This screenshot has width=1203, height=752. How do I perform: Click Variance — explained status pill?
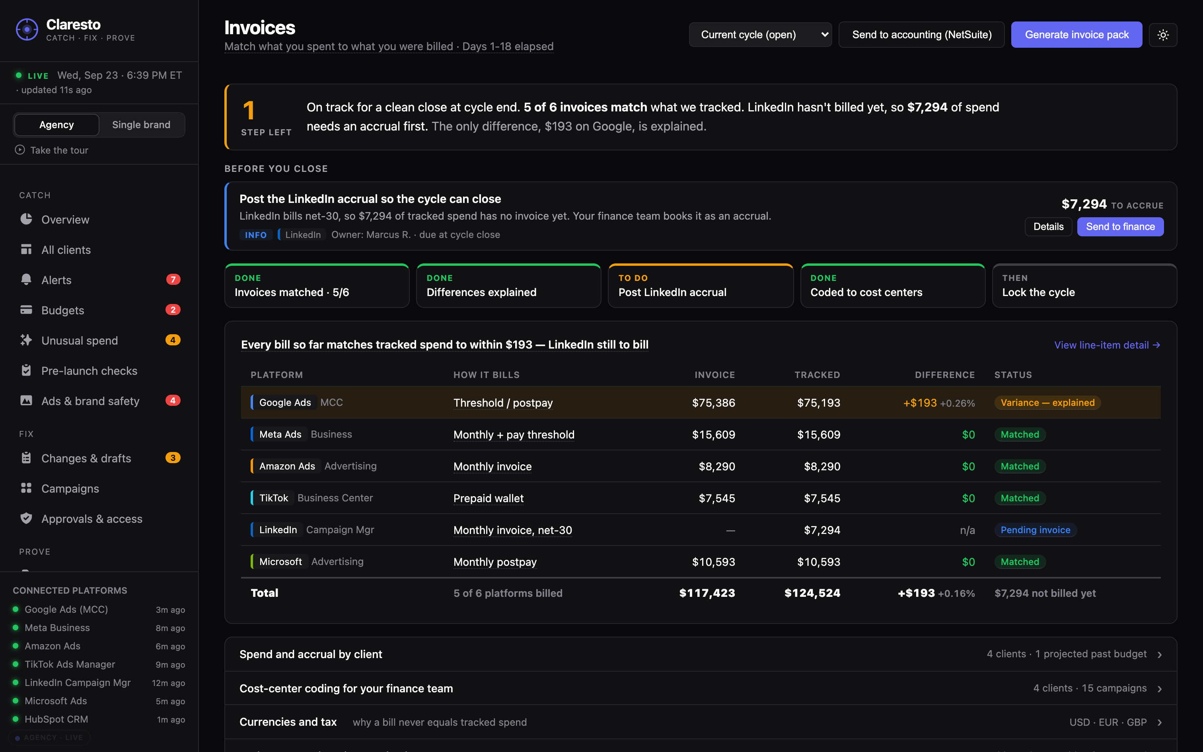tap(1047, 402)
